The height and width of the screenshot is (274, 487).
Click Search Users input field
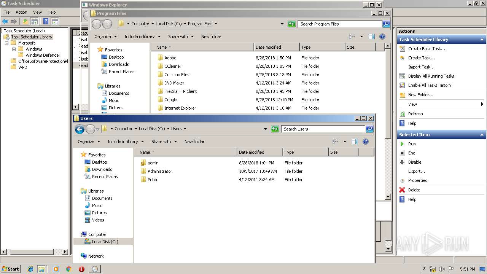point(323,129)
